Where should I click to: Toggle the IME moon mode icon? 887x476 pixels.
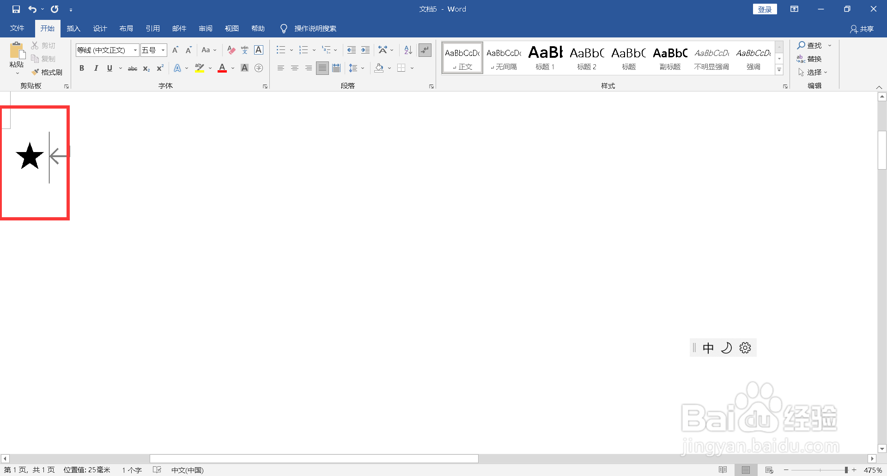click(x=726, y=348)
